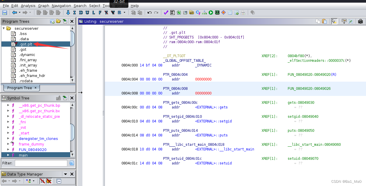Click the green Run script icon
Image resolution: width=366 pixels, height=186 pixels.
(x=211, y=13)
